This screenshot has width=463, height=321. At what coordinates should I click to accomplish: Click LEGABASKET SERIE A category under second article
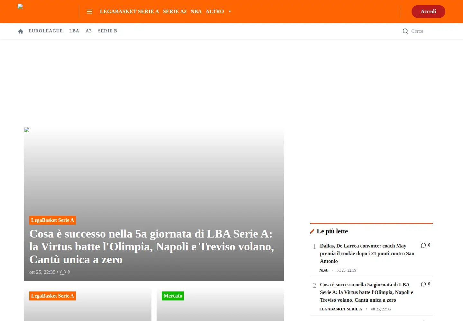(340, 309)
